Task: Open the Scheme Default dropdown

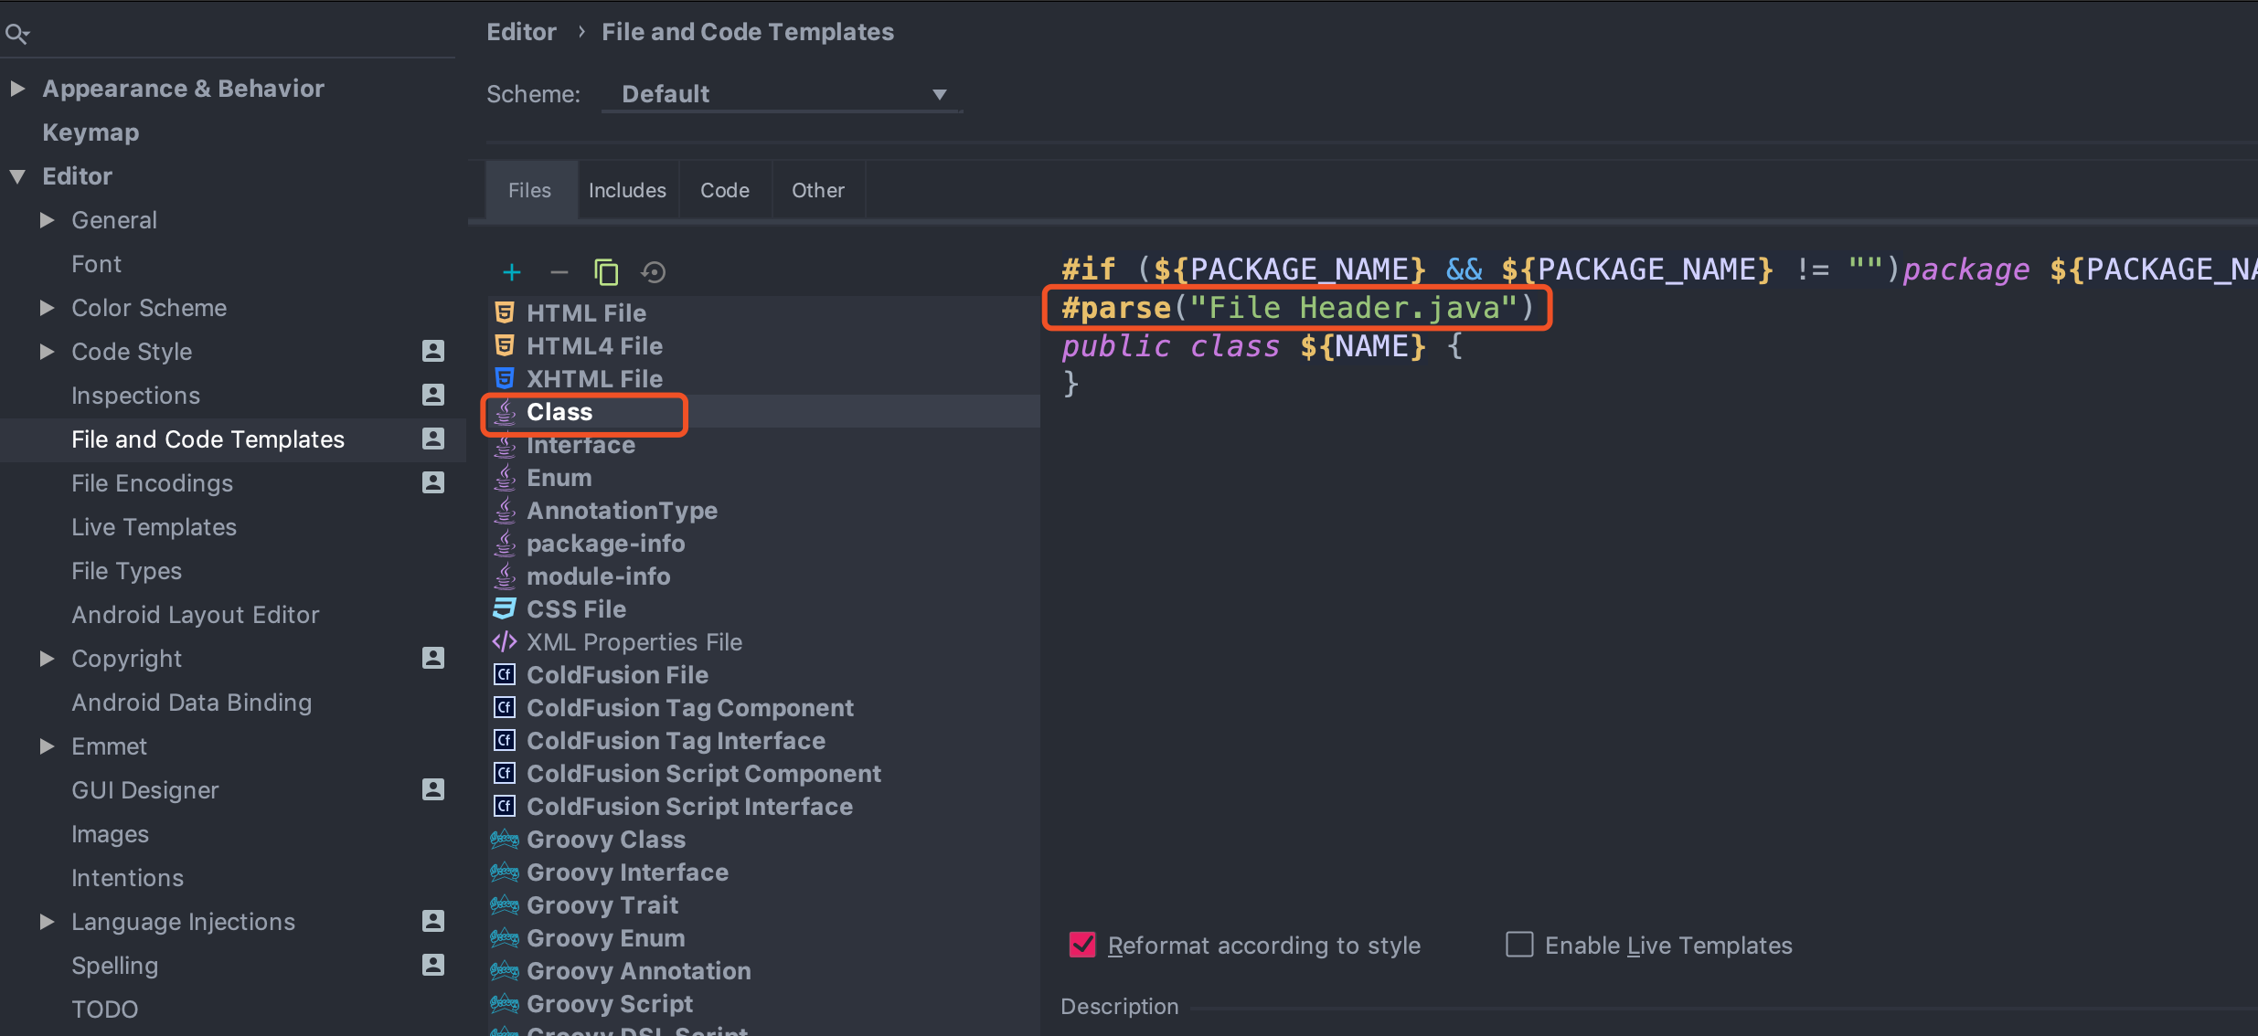Action: tap(782, 94)
